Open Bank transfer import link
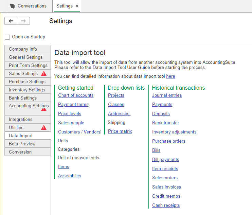The image size is (252, 215). tap(165, 123)
